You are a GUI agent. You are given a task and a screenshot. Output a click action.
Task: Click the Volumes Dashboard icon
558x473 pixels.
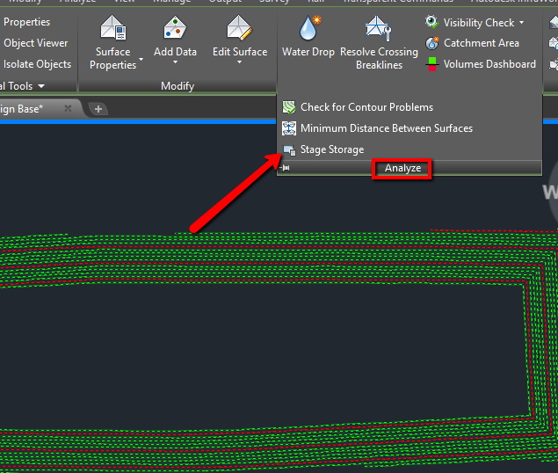(432, 64)
